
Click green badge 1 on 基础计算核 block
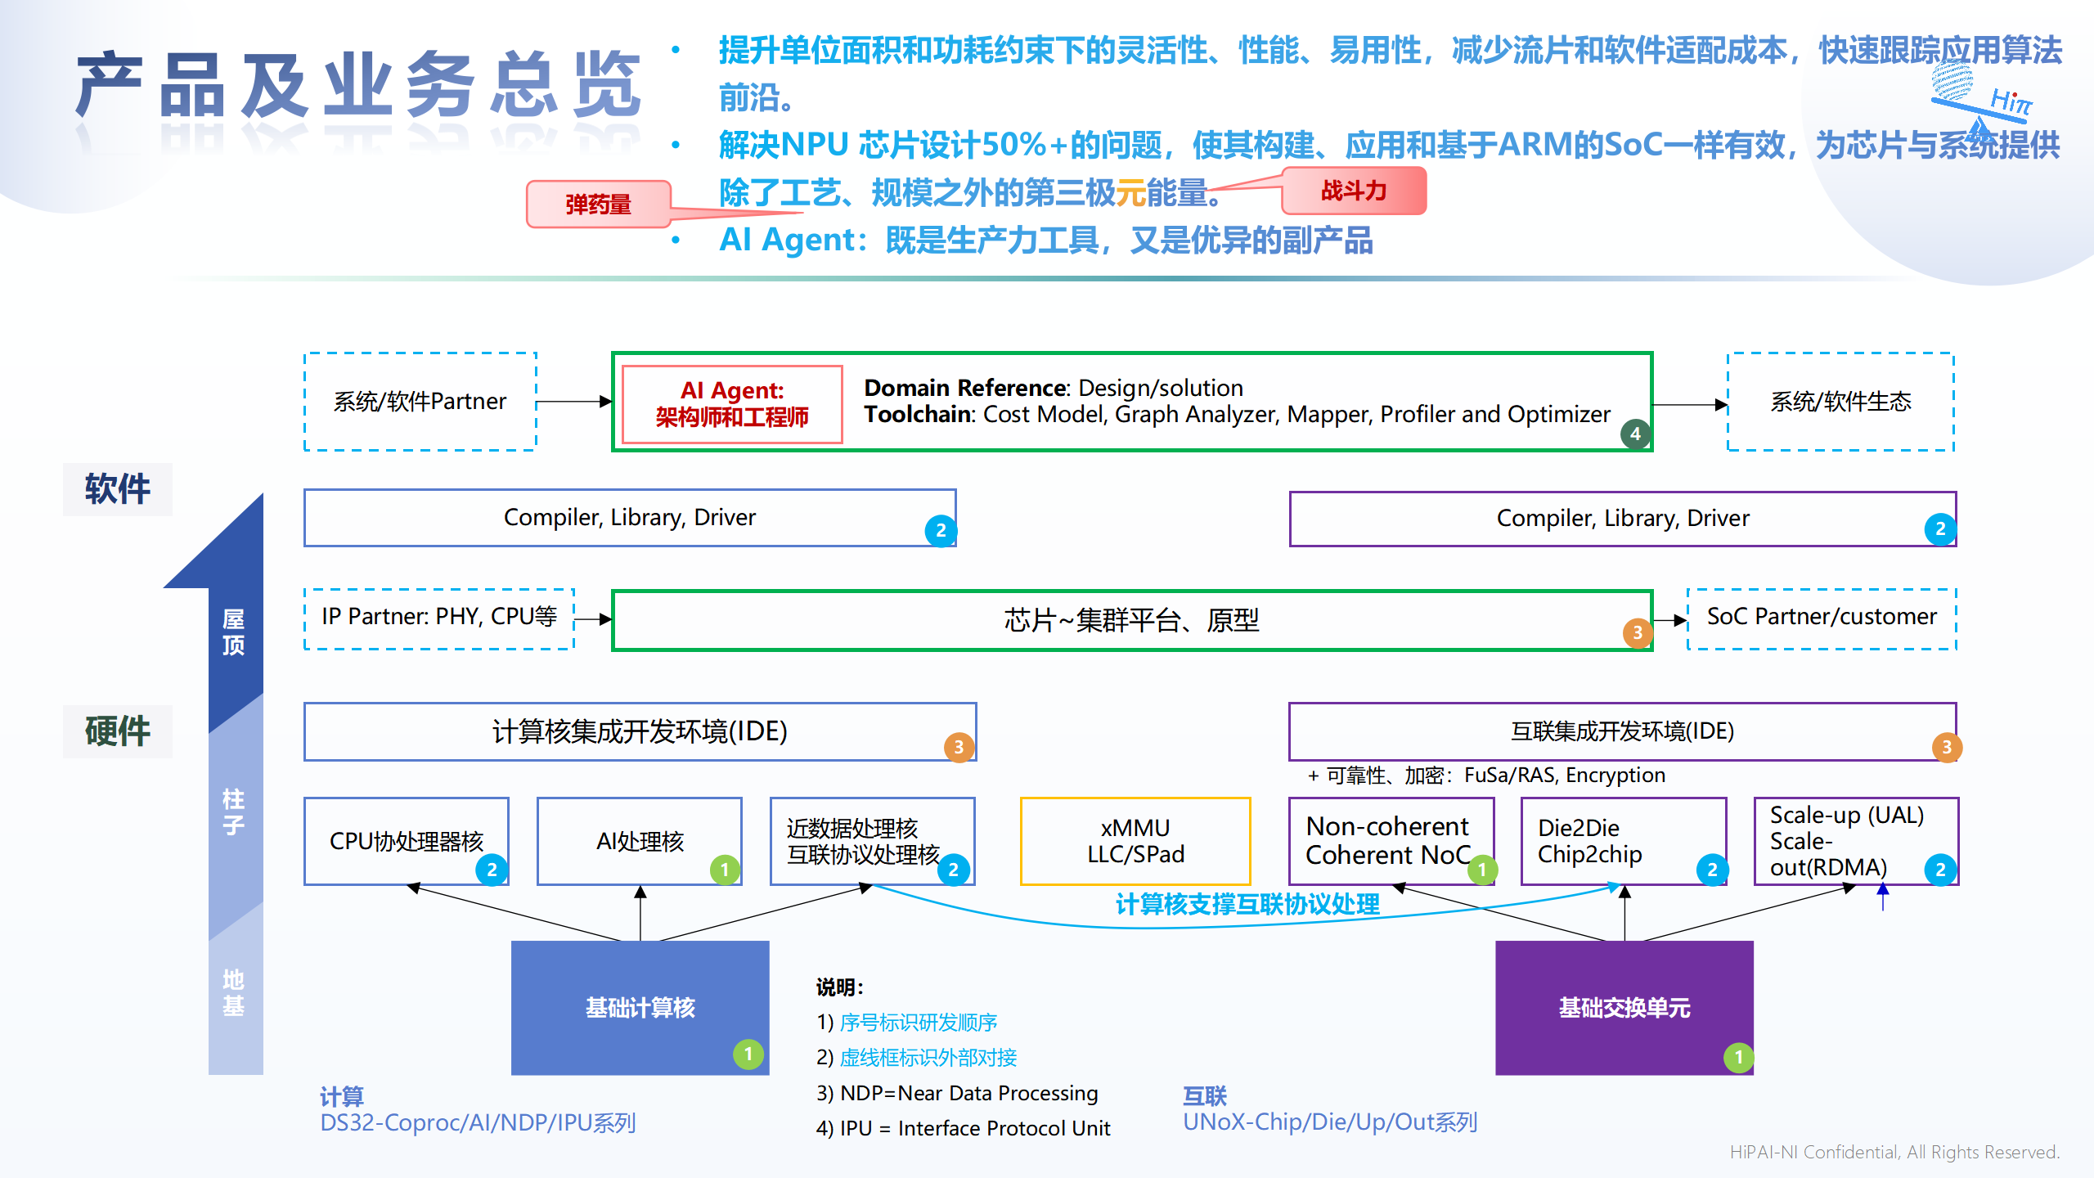(x=748, y=1054)
